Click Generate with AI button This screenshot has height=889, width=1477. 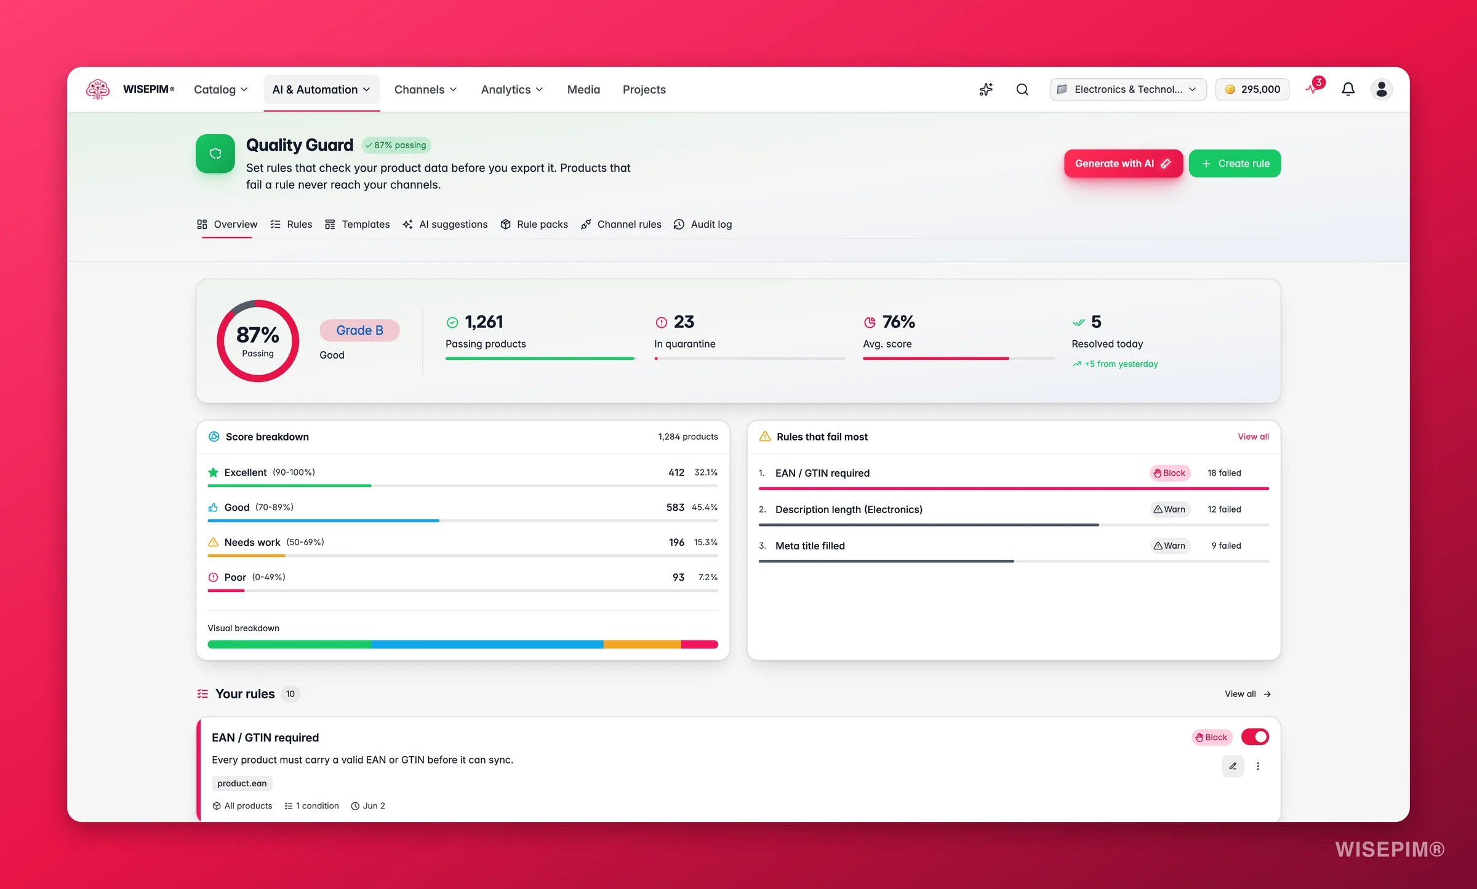point(1123,163)
